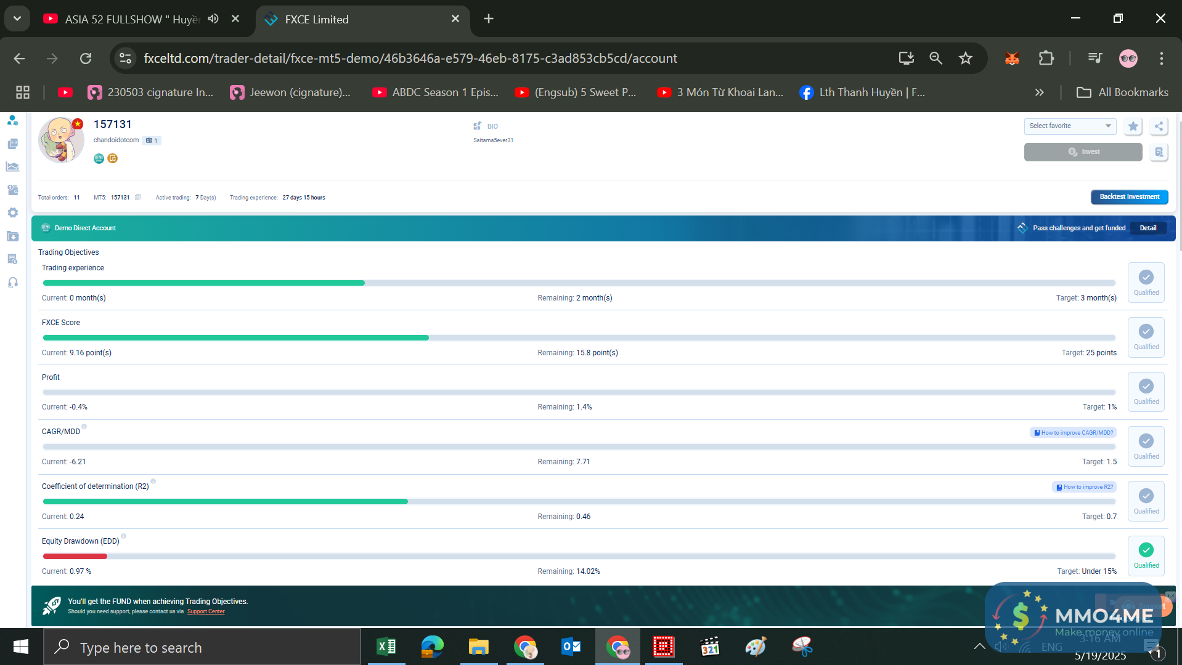1182x665 pixels.
Task: Click the MetaMask fox extension icon
Action: click(1012, 58)
